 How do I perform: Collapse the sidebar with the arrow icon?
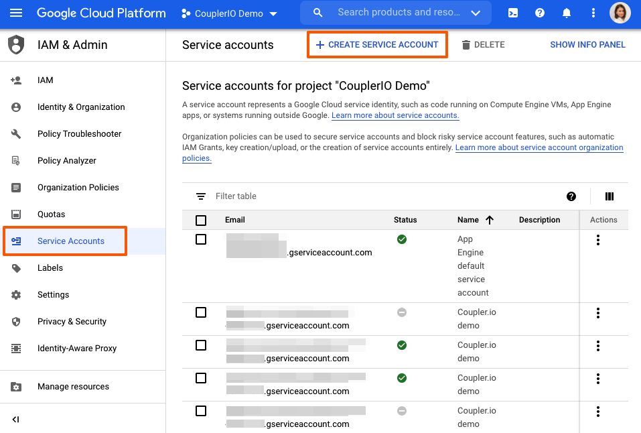(15, 419)
